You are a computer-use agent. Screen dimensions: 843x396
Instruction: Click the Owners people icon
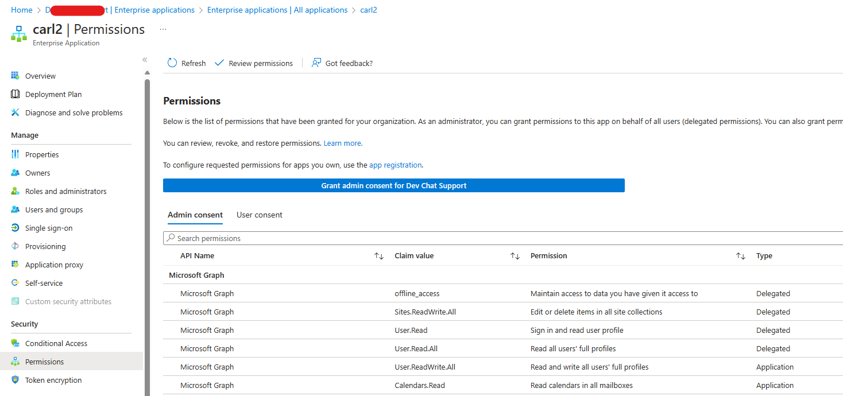(15, 173)
